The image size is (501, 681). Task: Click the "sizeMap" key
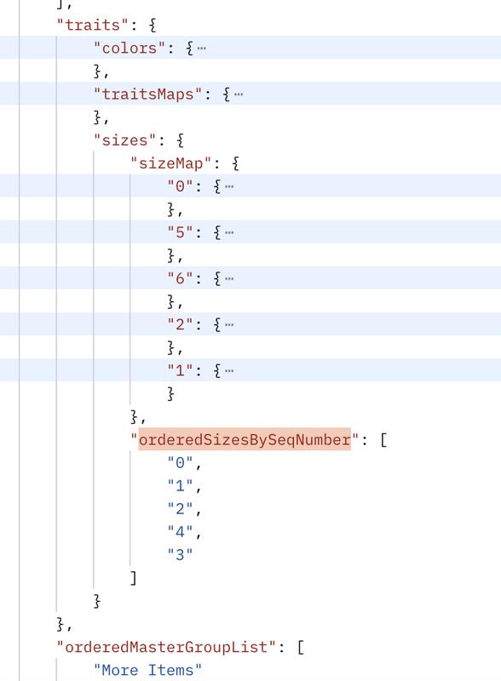(x=171, y=163)
